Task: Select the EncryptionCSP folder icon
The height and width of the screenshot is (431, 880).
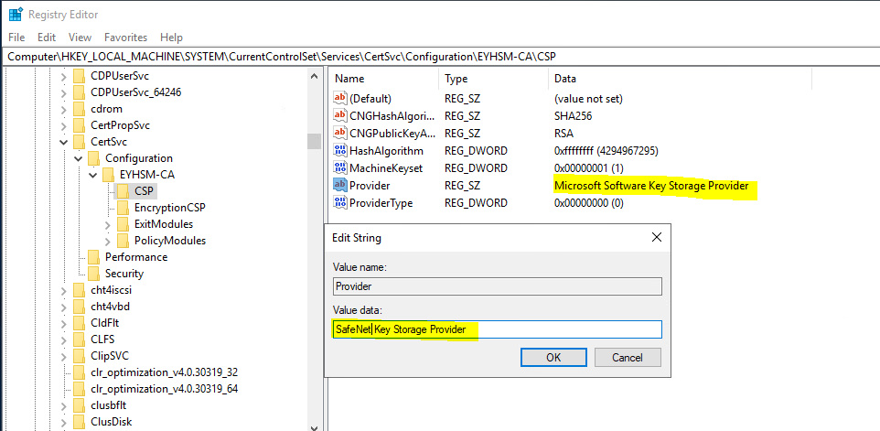Action: pos(123,208)
